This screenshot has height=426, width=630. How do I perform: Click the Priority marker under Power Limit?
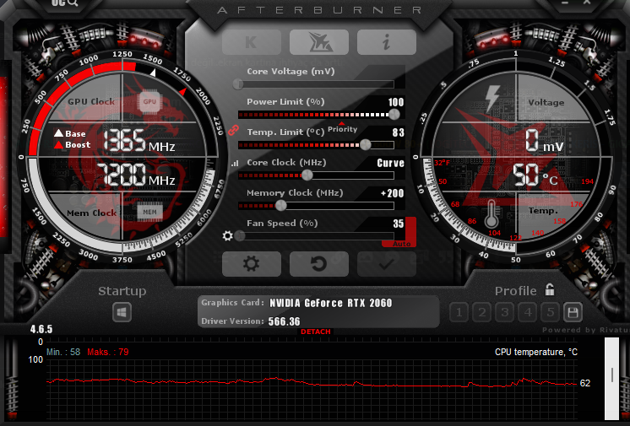click(x=342, y=128)
